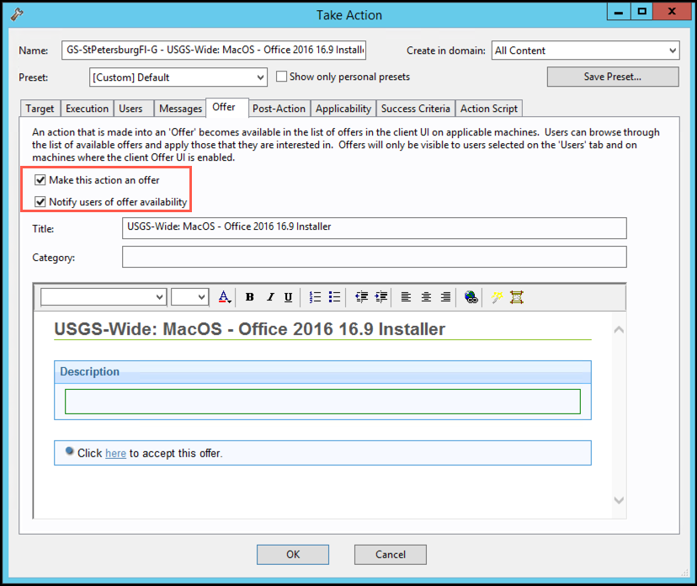Click the green Description text box
This screenshot has width=697, height=586.
(322, 402)
